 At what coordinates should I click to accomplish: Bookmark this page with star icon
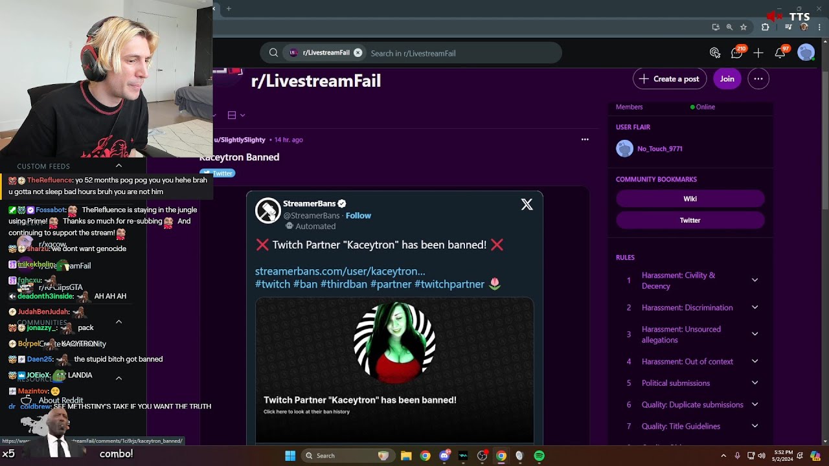[x=744, y=27]
